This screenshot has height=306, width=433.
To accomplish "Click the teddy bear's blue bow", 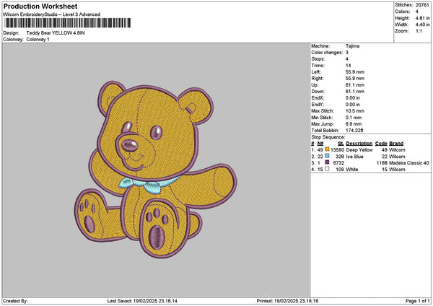I will pyautogui.click(x=152, y=183).
